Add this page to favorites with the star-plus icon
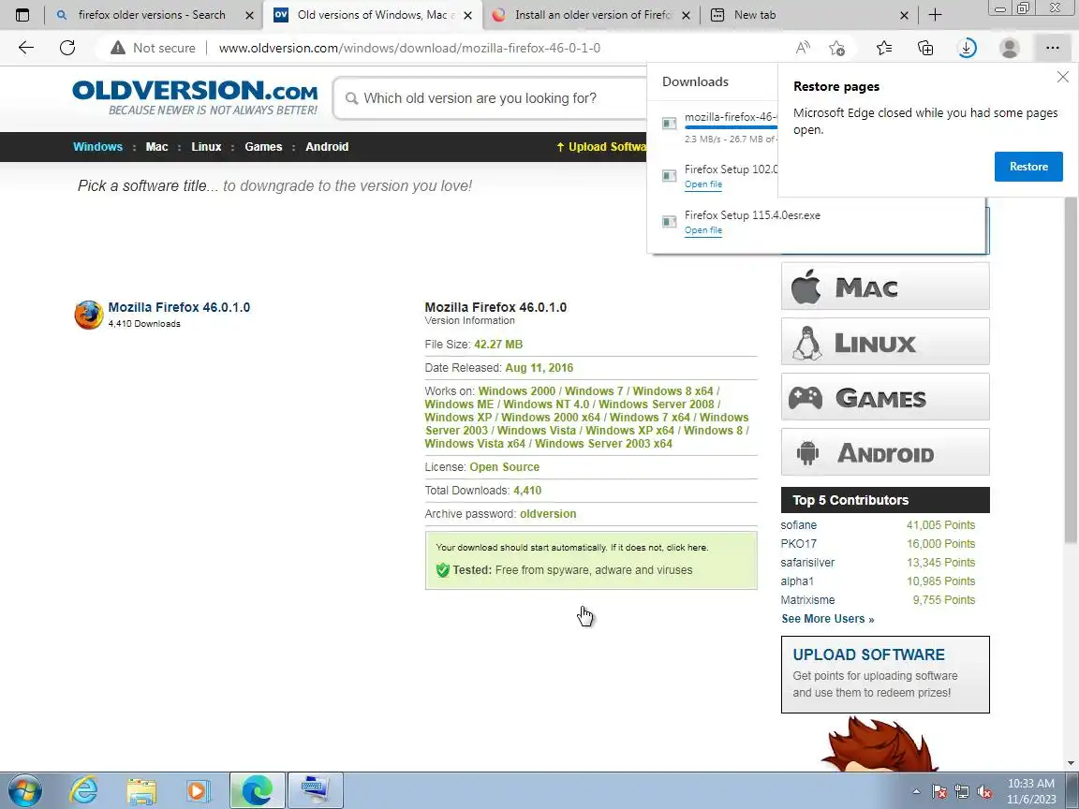 pos(836,48)
